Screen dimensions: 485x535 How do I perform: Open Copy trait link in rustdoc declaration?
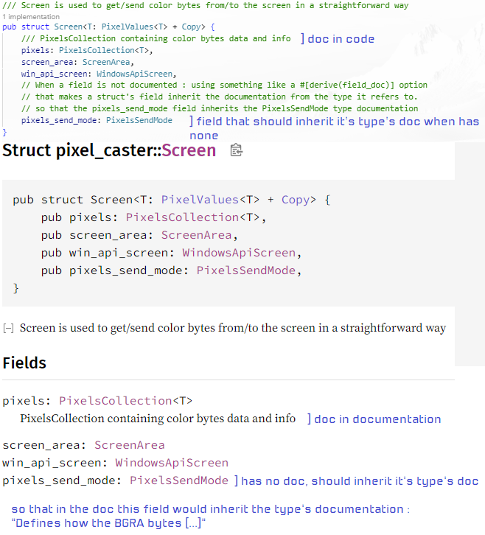point(295,200)
